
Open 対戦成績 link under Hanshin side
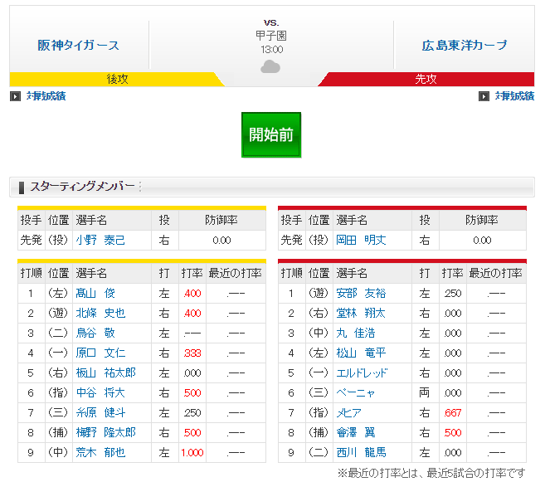point(46,96)
